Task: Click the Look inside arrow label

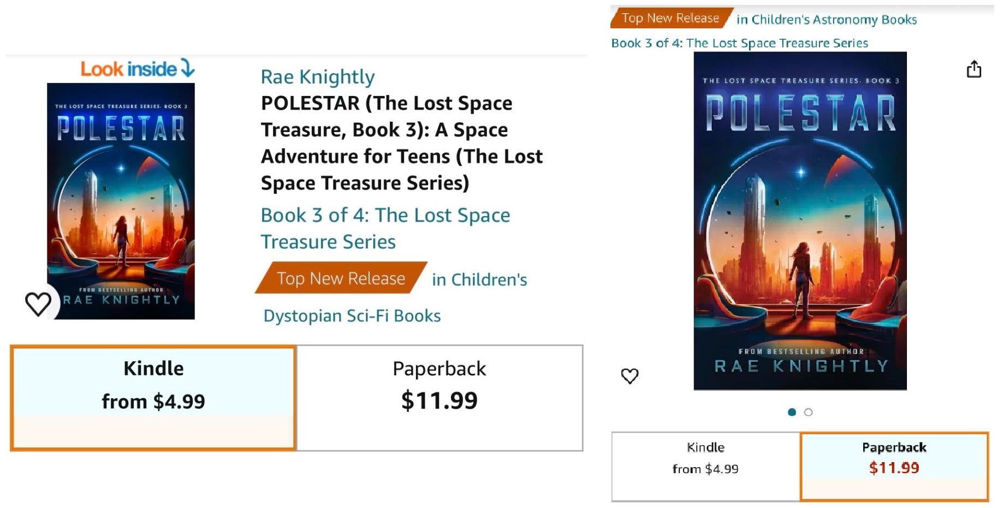Action: [x=137, y=69]
